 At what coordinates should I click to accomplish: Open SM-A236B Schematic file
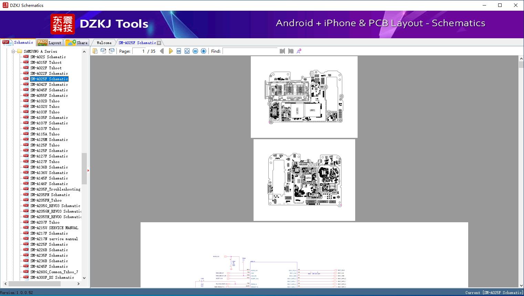click(x=49, y=261)
